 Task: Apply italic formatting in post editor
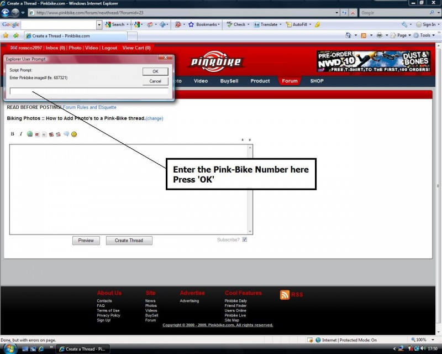(x=20, y=134)
